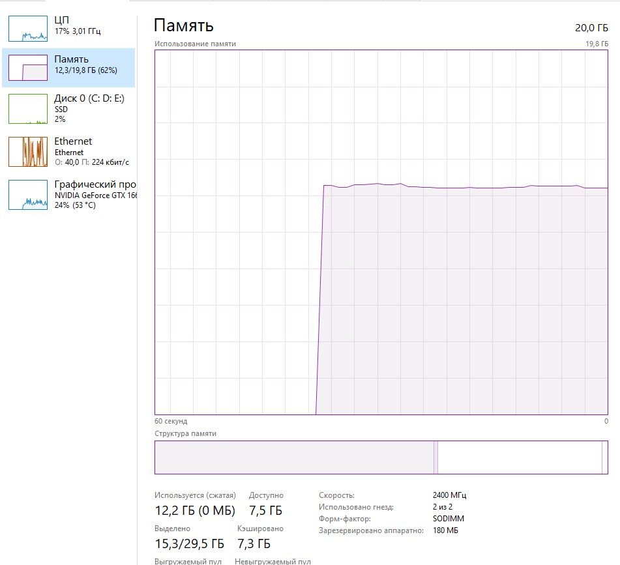Click the 2400 МГц speed value
620x565 pixels.
point(450,495)
